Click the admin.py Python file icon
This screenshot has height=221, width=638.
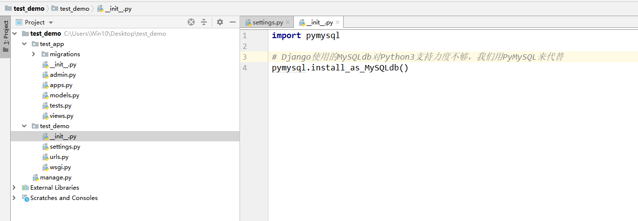point(45,75)
